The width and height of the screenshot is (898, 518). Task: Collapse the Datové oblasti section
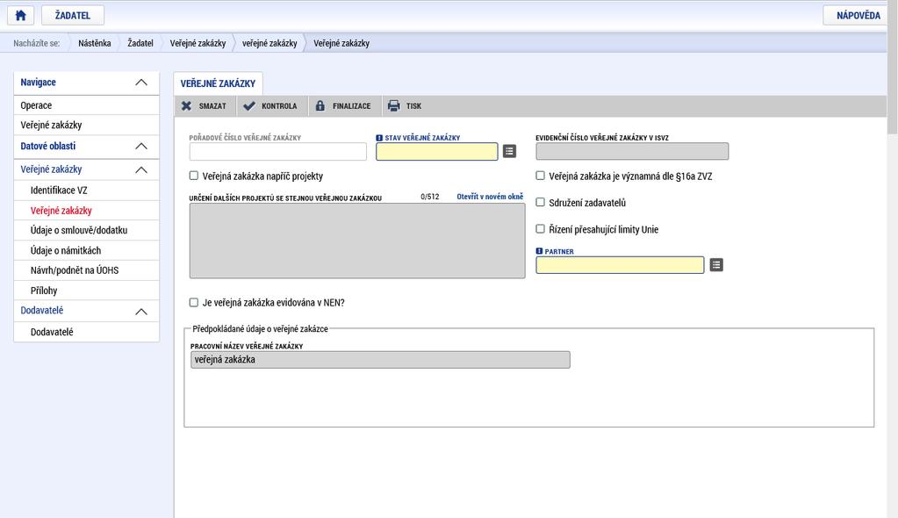click(x=140, y=147)
